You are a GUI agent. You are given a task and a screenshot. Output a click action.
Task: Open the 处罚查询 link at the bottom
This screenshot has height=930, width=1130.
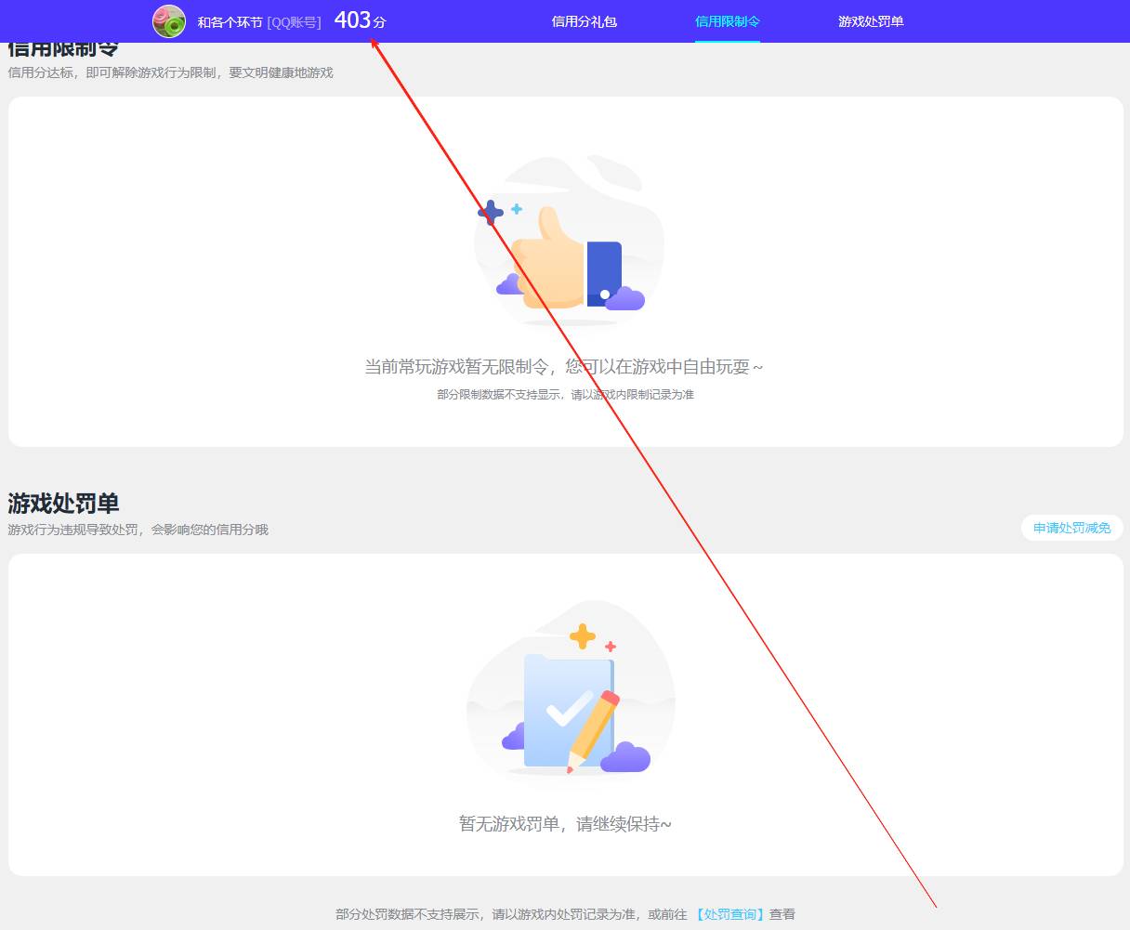(729, 913)
